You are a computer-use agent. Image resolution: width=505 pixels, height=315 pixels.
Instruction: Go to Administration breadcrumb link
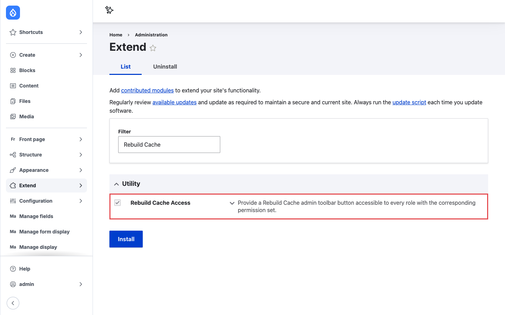click(151, 35)
